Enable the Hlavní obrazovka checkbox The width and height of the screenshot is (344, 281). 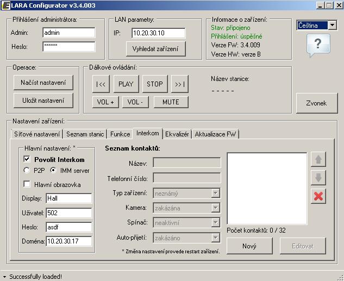point(27,184)
